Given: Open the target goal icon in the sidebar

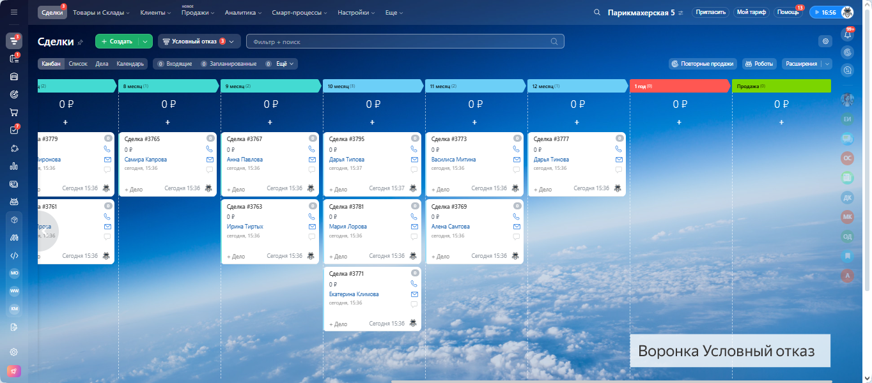Looking at the screenshot, I should [x=14, y=94].
